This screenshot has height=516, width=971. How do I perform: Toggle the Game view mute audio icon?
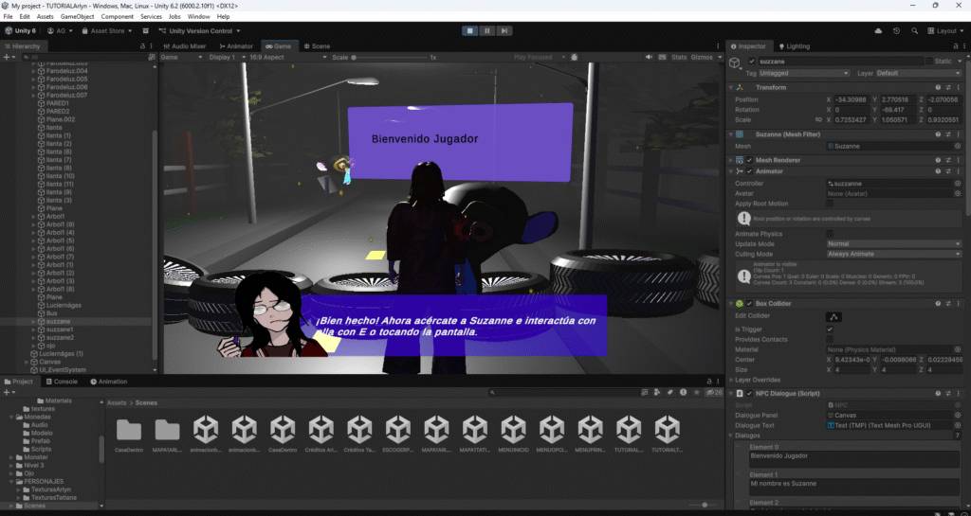coord(649,57)
